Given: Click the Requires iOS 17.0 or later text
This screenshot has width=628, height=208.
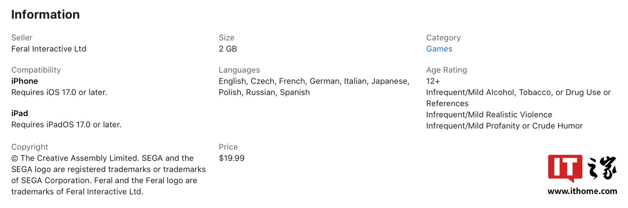Looking at the screenshot, I should coord(59,92).
